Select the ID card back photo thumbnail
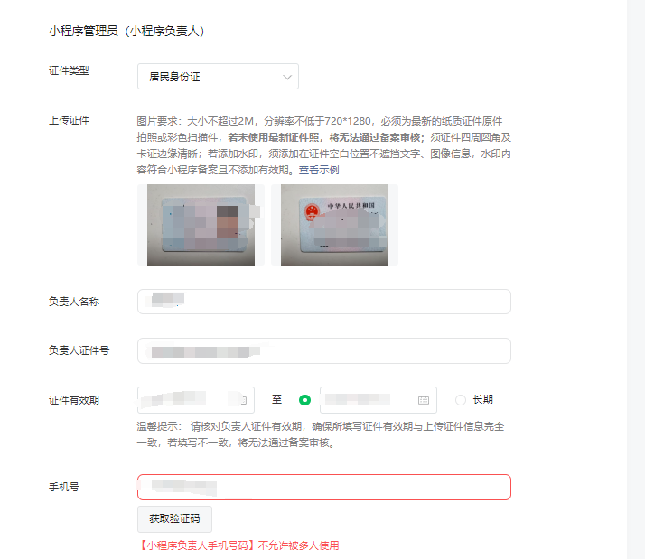The image size is (645, 559). point(334,225)
